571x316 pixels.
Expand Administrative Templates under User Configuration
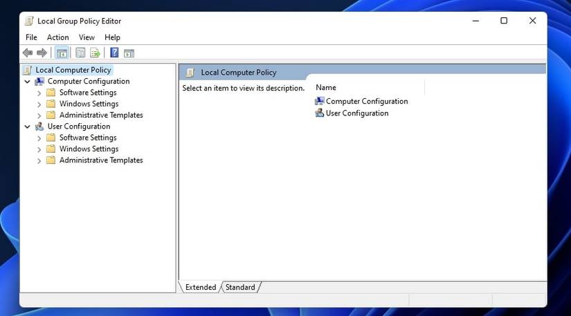click(x=39, y=160)
